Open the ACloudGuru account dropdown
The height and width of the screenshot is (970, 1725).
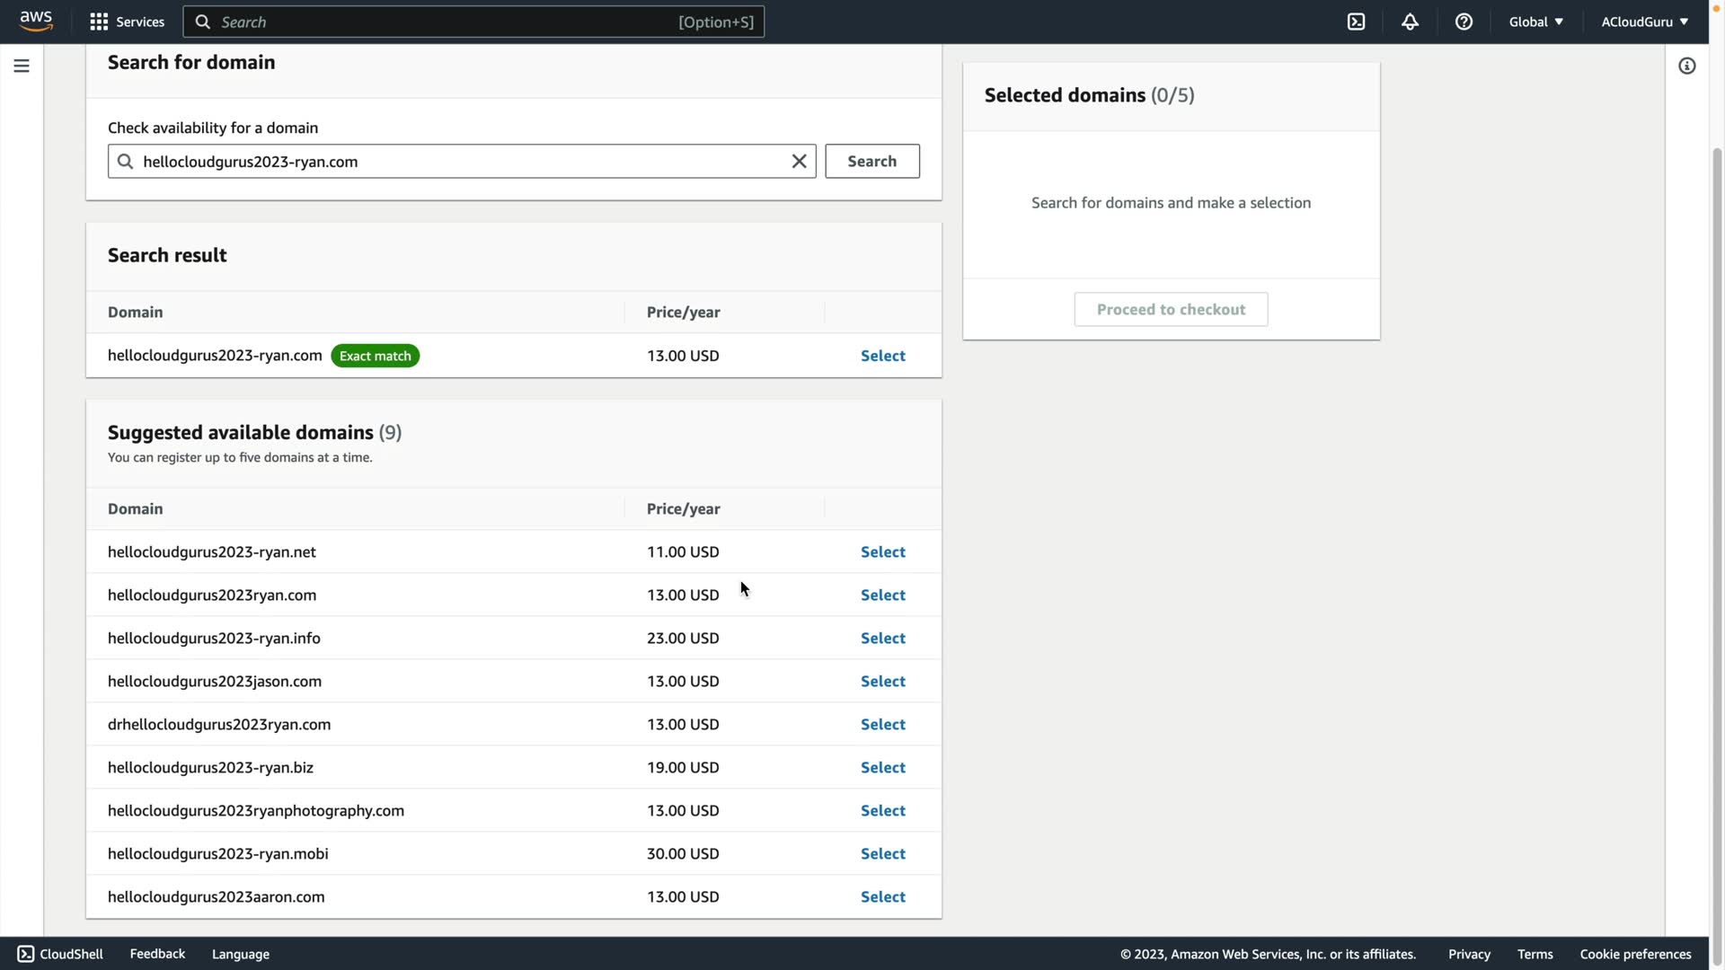(x=1644, y=22)
